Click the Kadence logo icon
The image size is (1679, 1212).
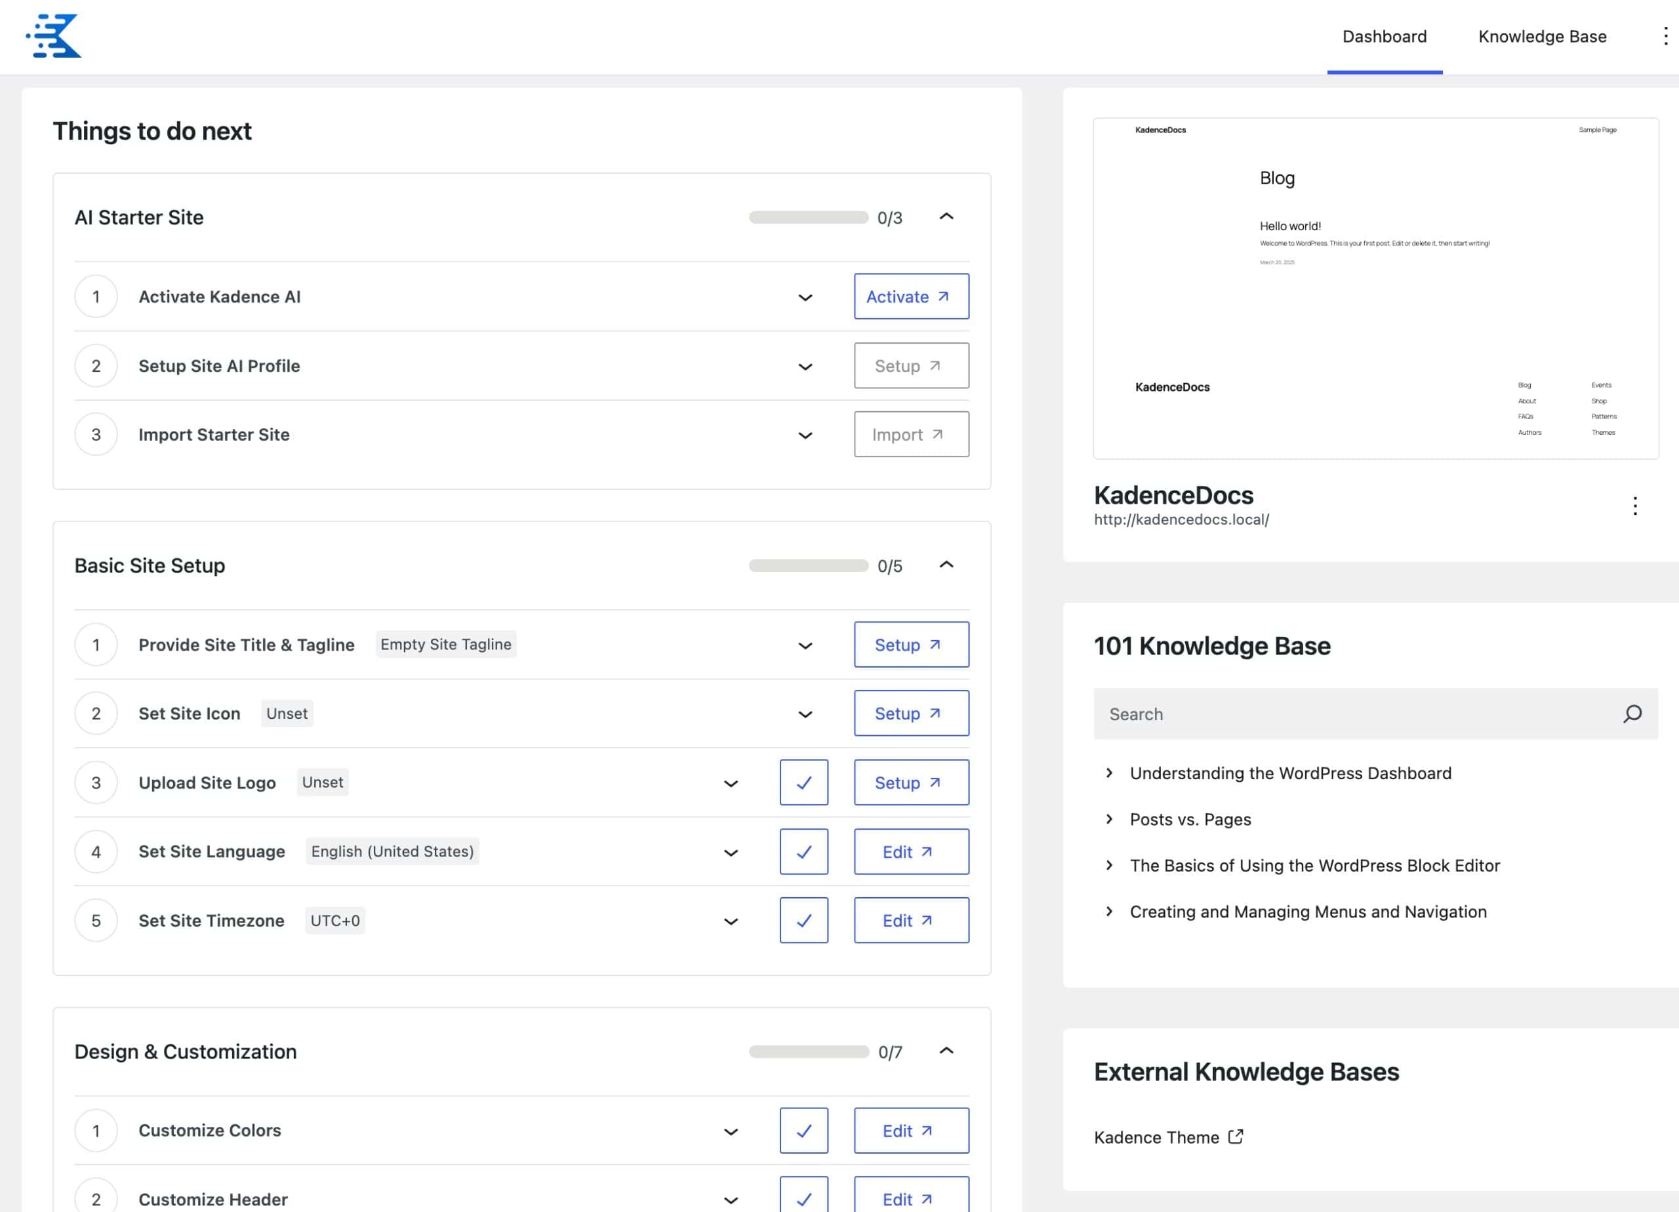(x=53, y=35)
